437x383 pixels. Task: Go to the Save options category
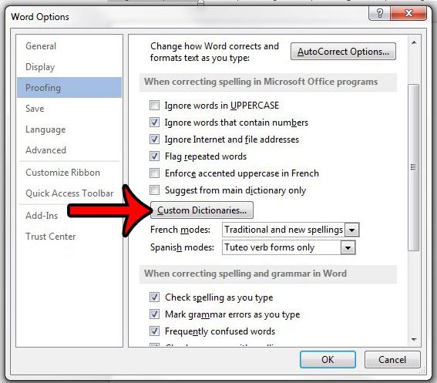point(69,109)
